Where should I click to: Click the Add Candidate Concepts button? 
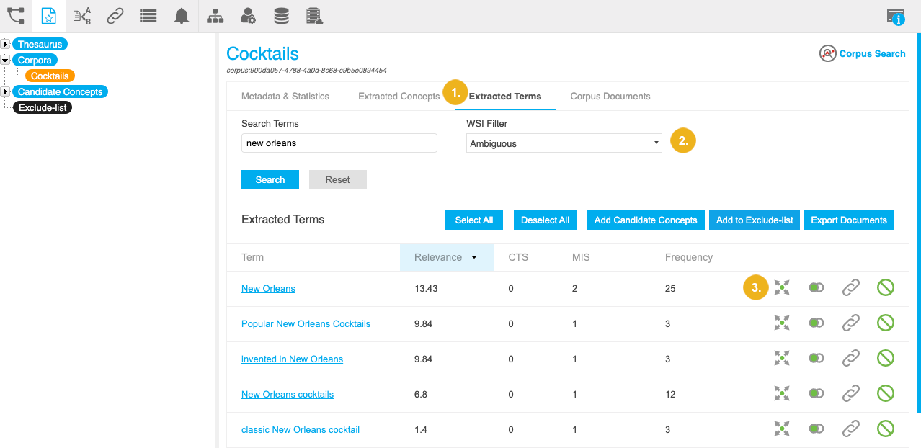pyautogui.click(x=645, y=220)
